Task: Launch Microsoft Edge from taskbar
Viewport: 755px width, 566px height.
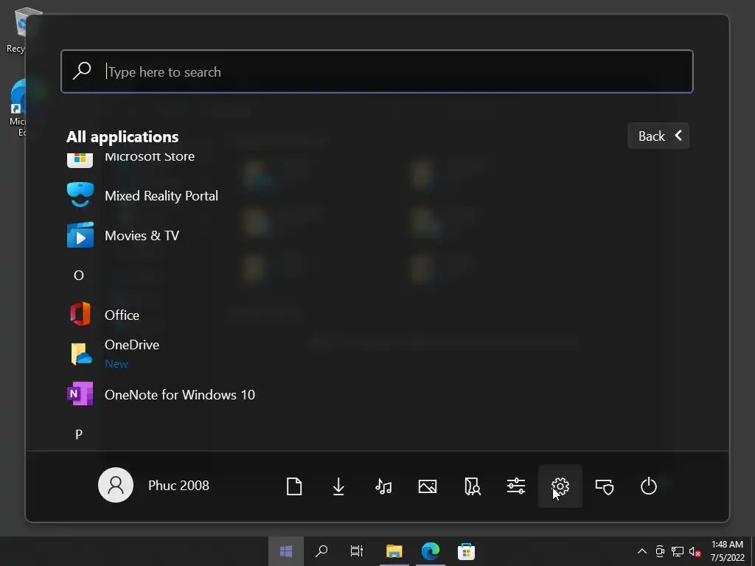Action: tap(430, 551)
